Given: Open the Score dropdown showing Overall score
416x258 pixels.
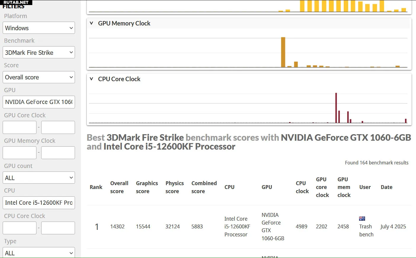Looking at the screenshot, I should (x=39, y=77).
